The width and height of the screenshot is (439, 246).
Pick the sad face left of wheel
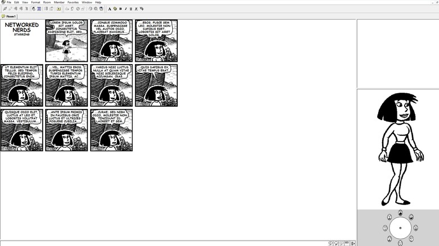click(x=385, y=228)
